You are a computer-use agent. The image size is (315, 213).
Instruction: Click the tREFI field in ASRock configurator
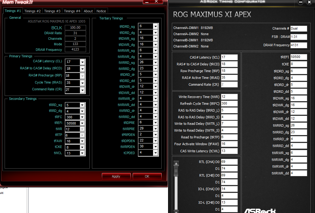tap(299, 57)
